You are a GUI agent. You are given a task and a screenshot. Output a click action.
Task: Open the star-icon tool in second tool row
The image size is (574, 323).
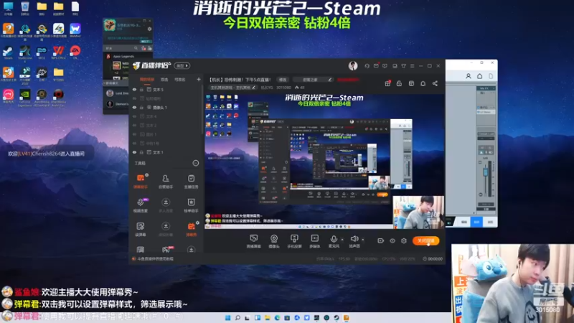(191, 205)
